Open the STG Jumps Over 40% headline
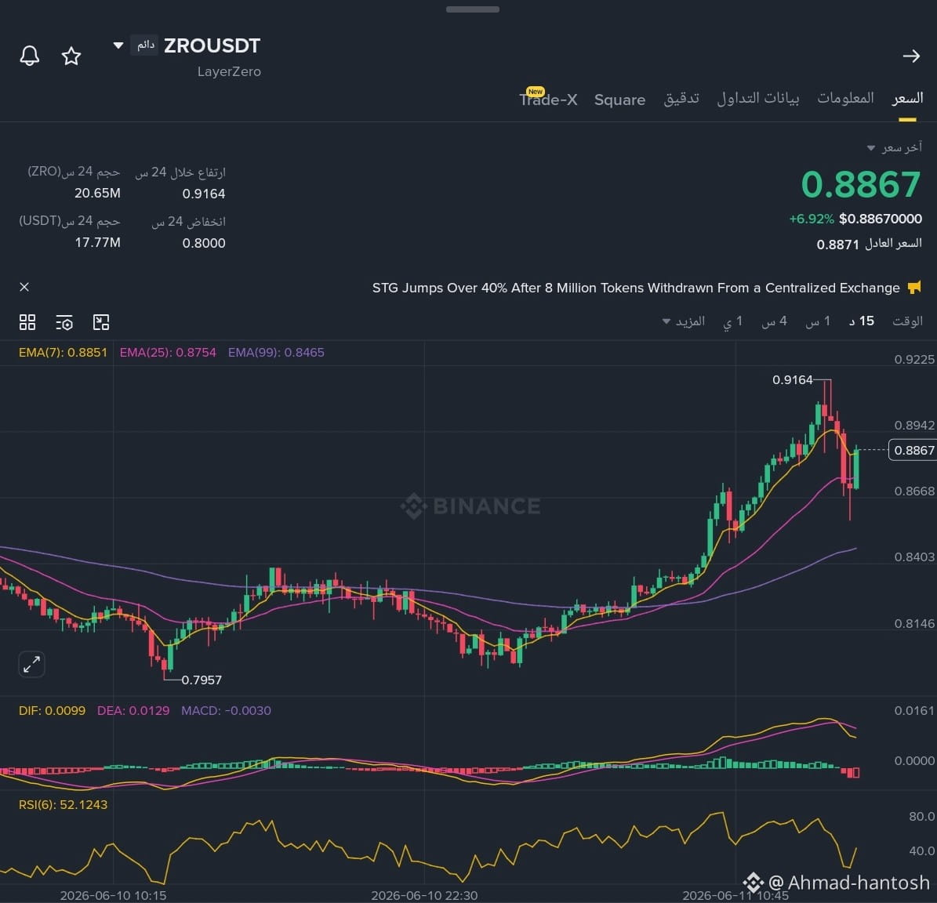The image size is (937, 903). click(x=636, y=288)
